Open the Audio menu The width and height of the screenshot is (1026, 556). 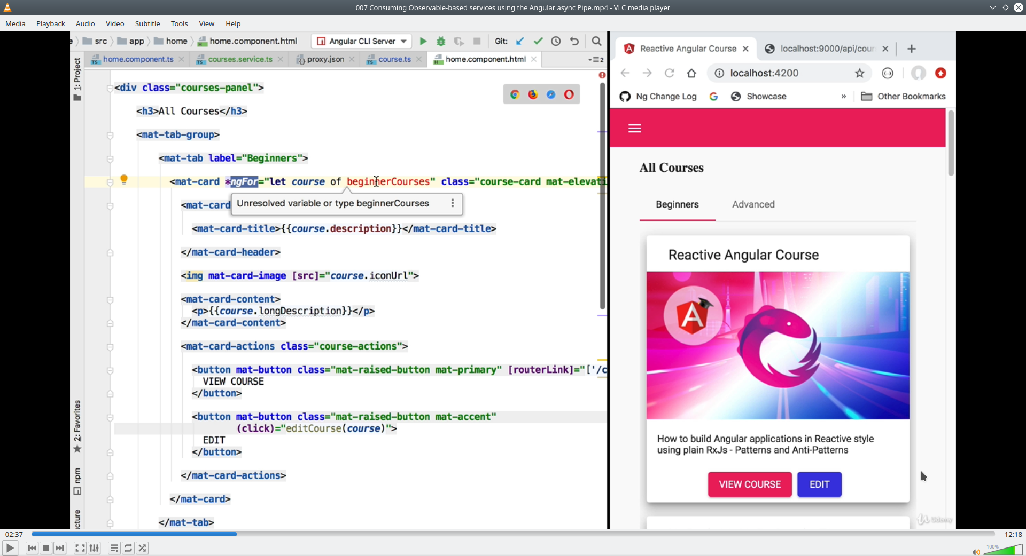point(85,23)
